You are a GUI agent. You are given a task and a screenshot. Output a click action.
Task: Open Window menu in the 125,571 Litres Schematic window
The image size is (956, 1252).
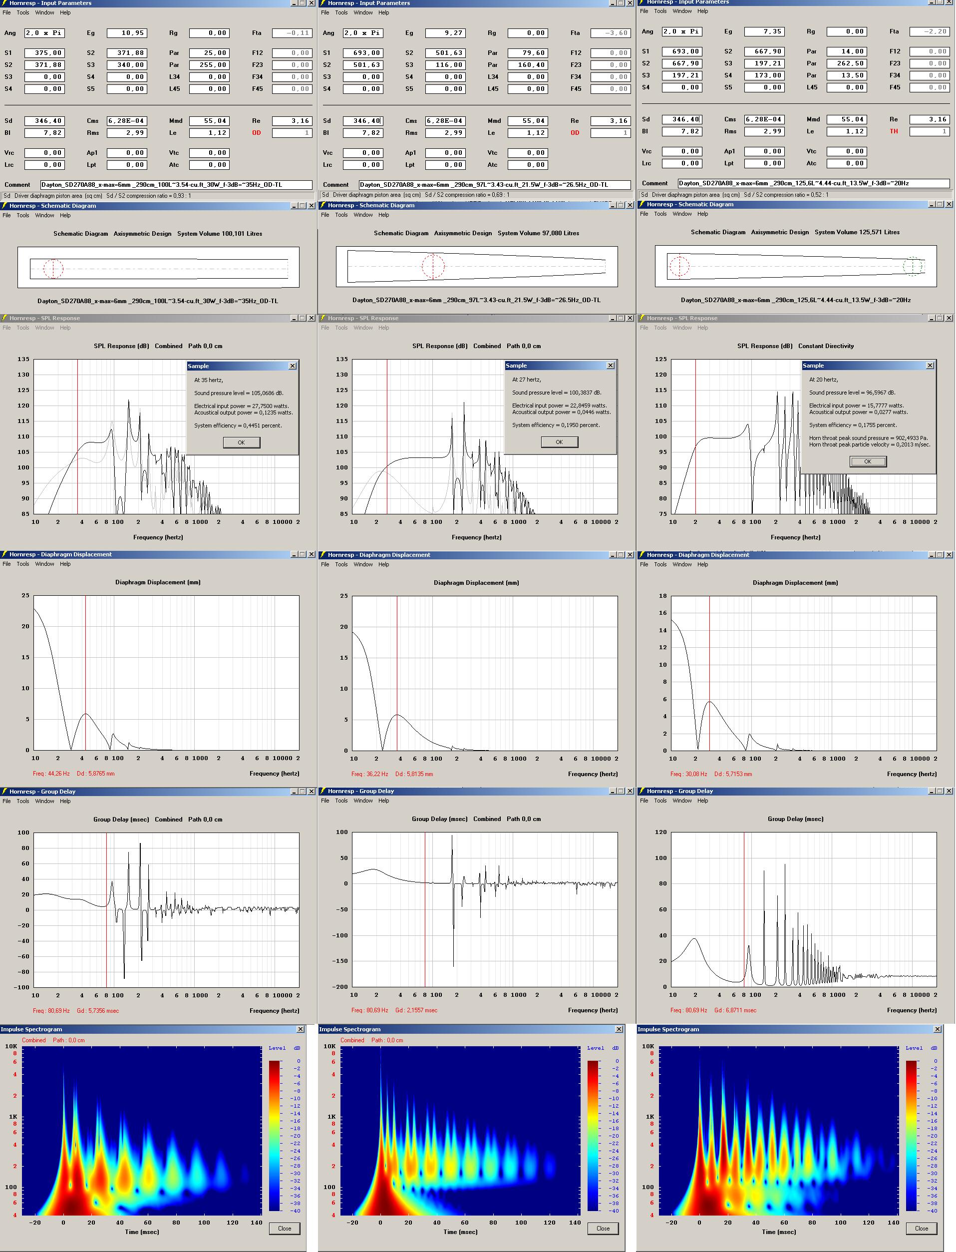pos(682,214)
